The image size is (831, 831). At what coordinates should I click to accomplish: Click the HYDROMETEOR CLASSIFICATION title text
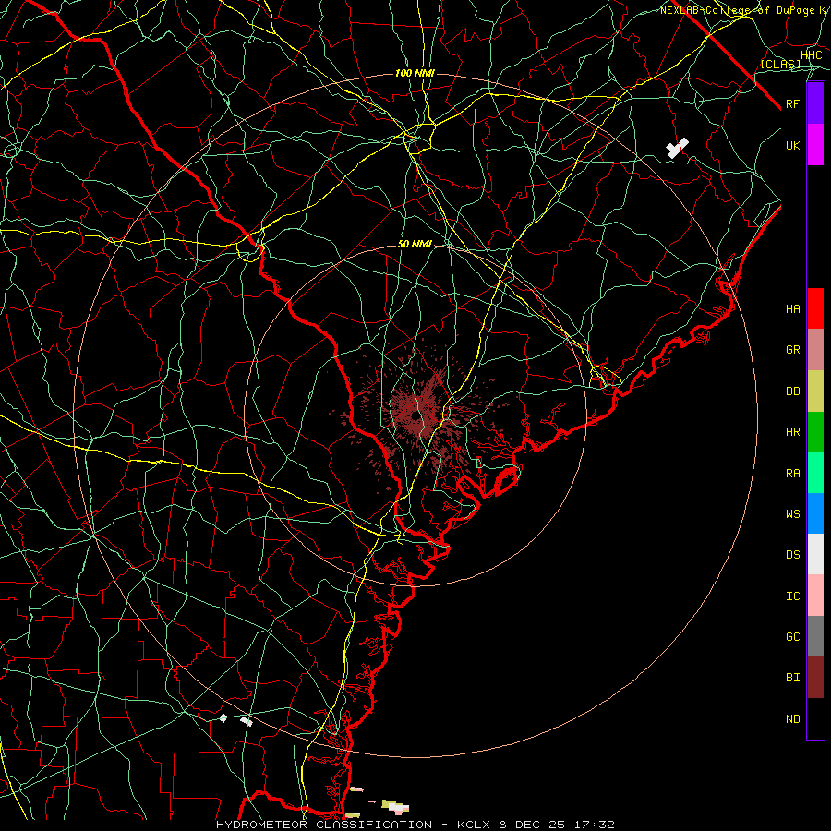[x=324, y=825]
